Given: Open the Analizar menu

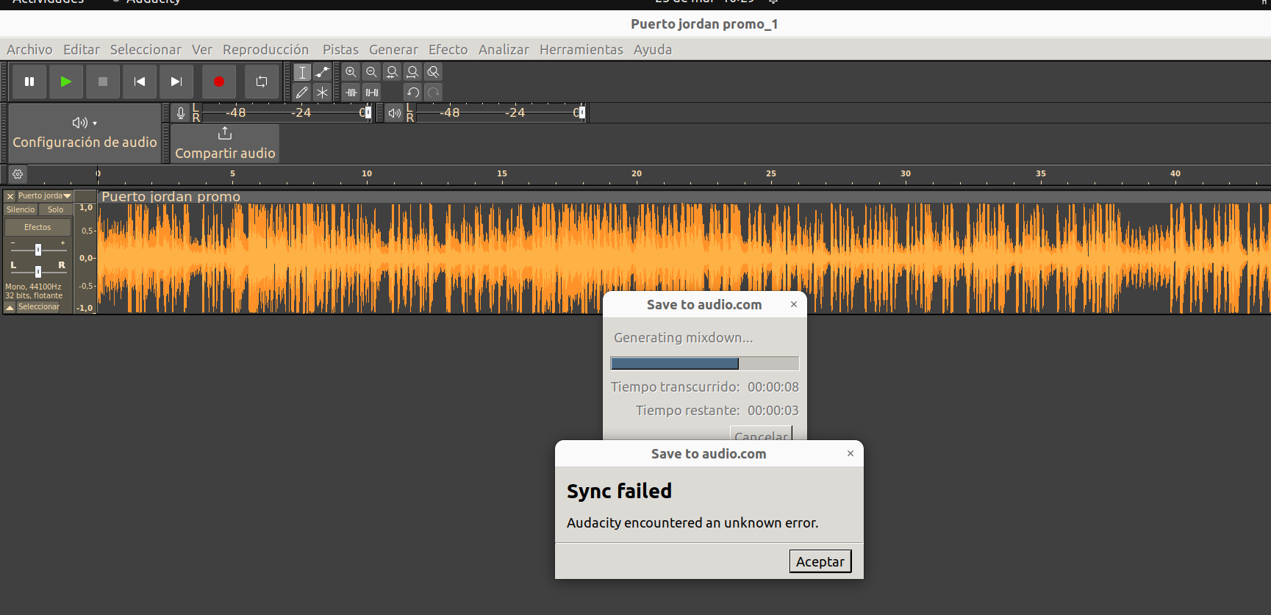Looking at the screenshot, I should (504, 49).
